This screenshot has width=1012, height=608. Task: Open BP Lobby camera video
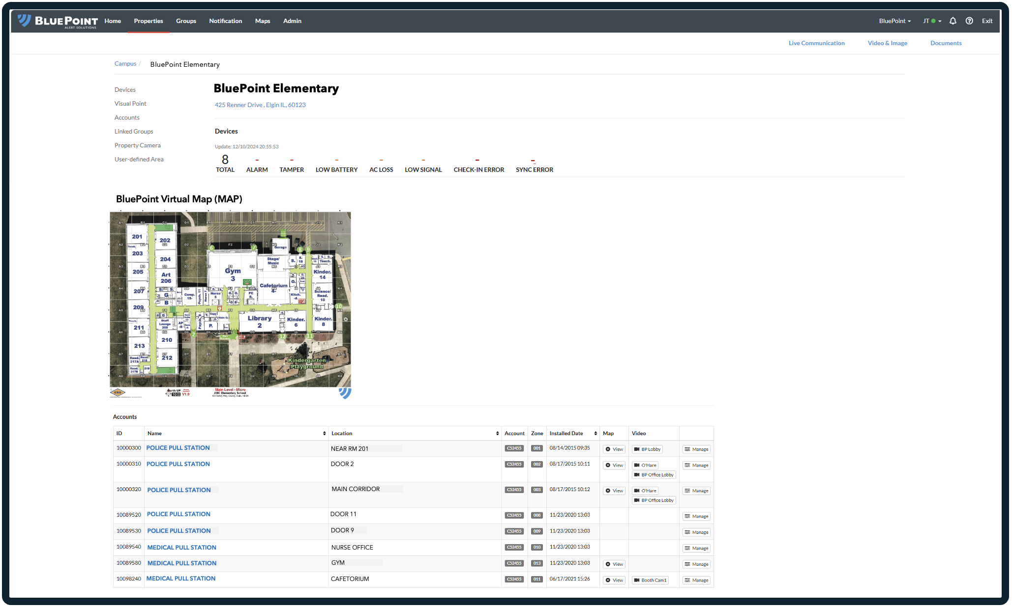pyautogui.click(x=647, y=449)
